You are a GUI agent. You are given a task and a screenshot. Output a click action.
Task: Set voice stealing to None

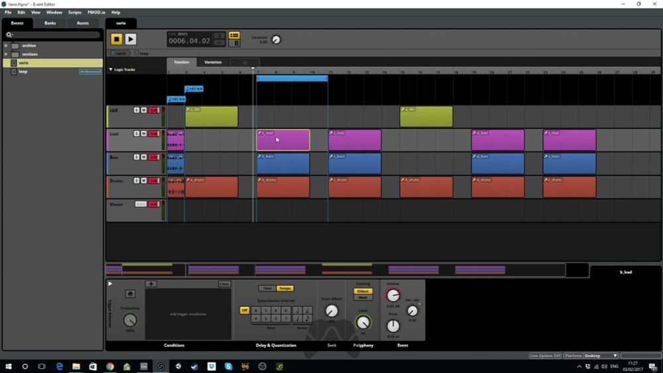pos(363,297)
